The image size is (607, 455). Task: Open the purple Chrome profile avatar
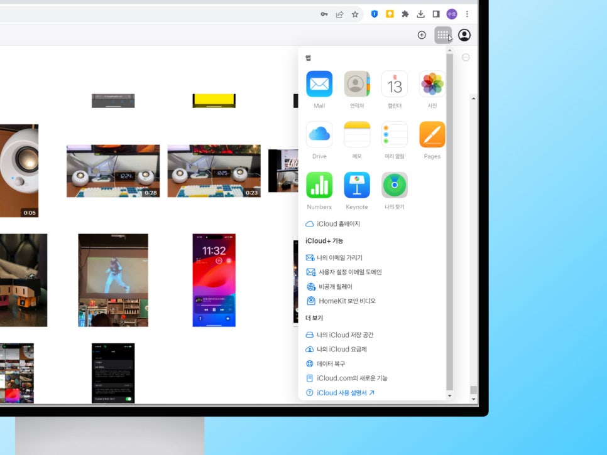pyautogui.click(x=452, y=14)
